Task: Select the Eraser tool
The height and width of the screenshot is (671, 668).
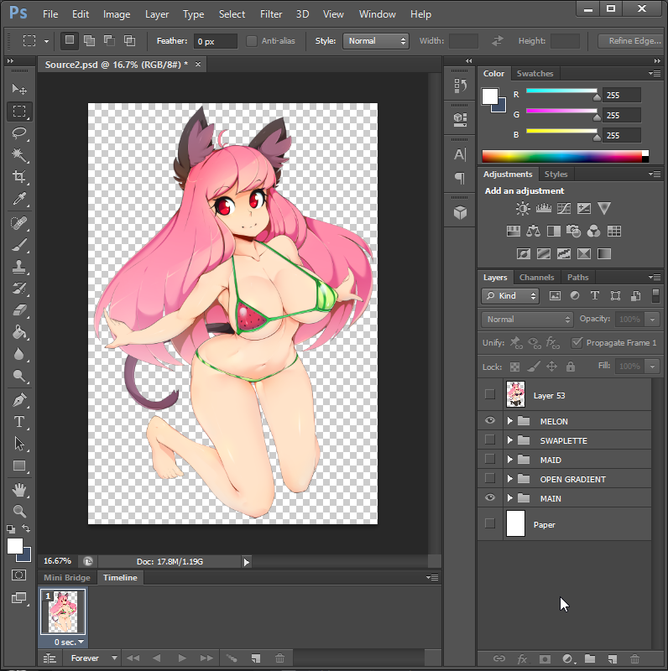Action: point(18,310)
